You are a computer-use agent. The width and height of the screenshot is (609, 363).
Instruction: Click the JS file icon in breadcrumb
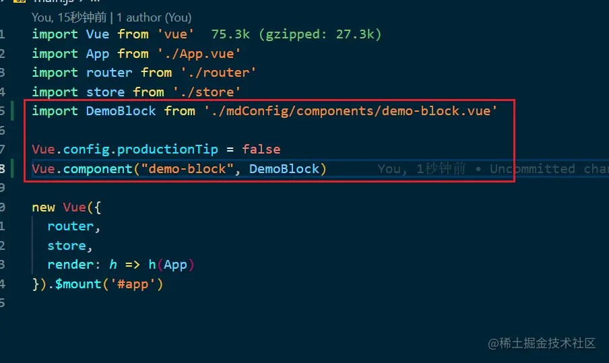pyautogui.click(x=20, y=1)
